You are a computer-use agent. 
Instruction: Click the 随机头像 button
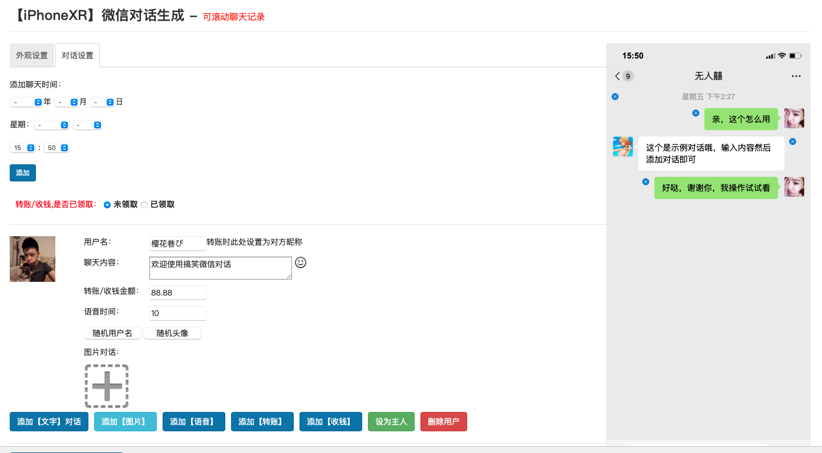point(172,333)
